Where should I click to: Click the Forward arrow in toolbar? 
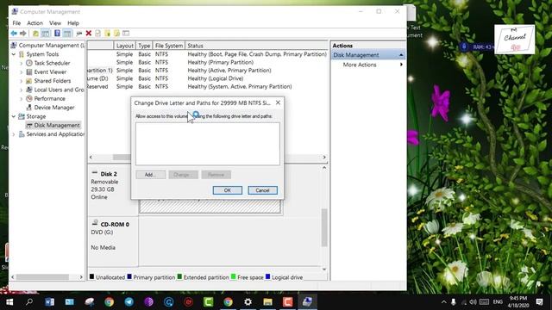click(x=23, y=34)
